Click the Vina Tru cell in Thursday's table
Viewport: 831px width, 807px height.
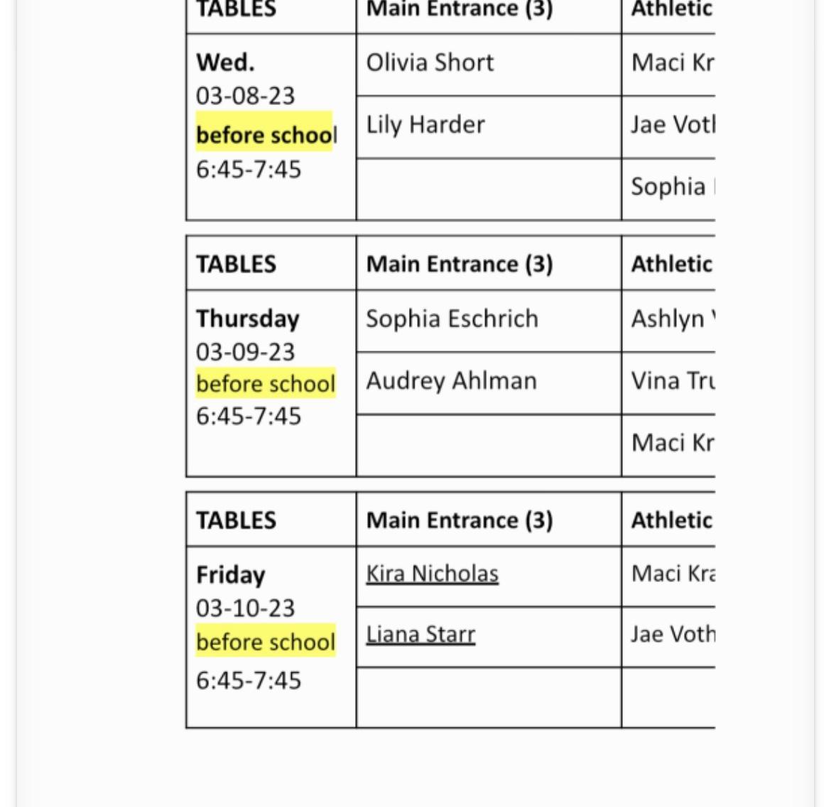pyautogui.click(x=672, y=381)
